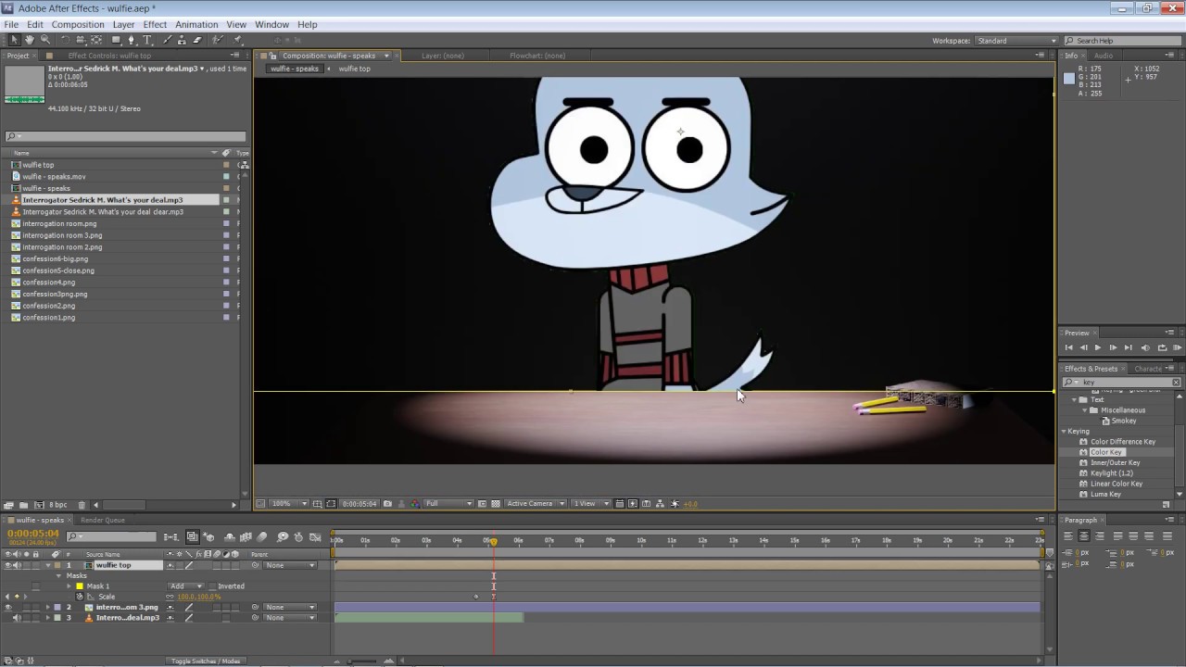Select the Pen tool
Screen dimensions: 1186x667
tap(132, 40)
